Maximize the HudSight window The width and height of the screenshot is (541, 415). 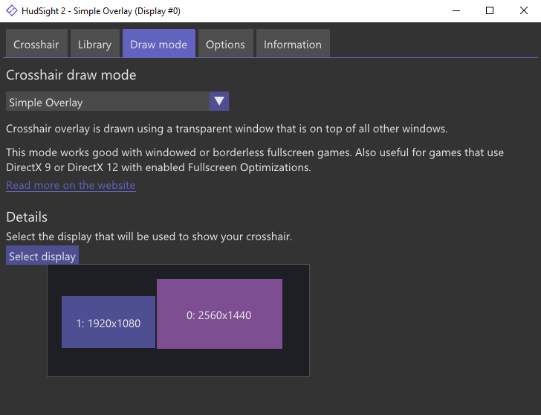click(x=490, y=11)
